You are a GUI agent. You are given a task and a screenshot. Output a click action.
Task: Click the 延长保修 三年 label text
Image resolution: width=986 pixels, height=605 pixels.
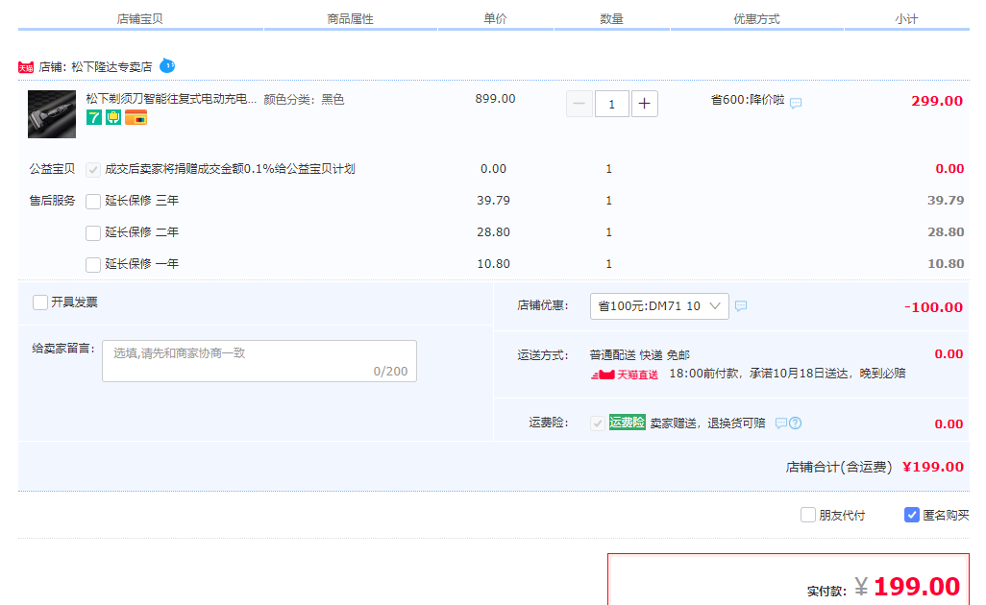coord(141,201)
